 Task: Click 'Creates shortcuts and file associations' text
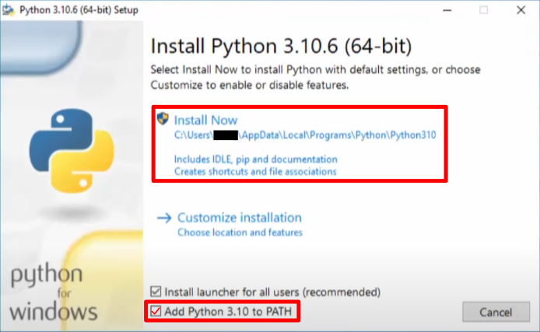pos(255,171)
